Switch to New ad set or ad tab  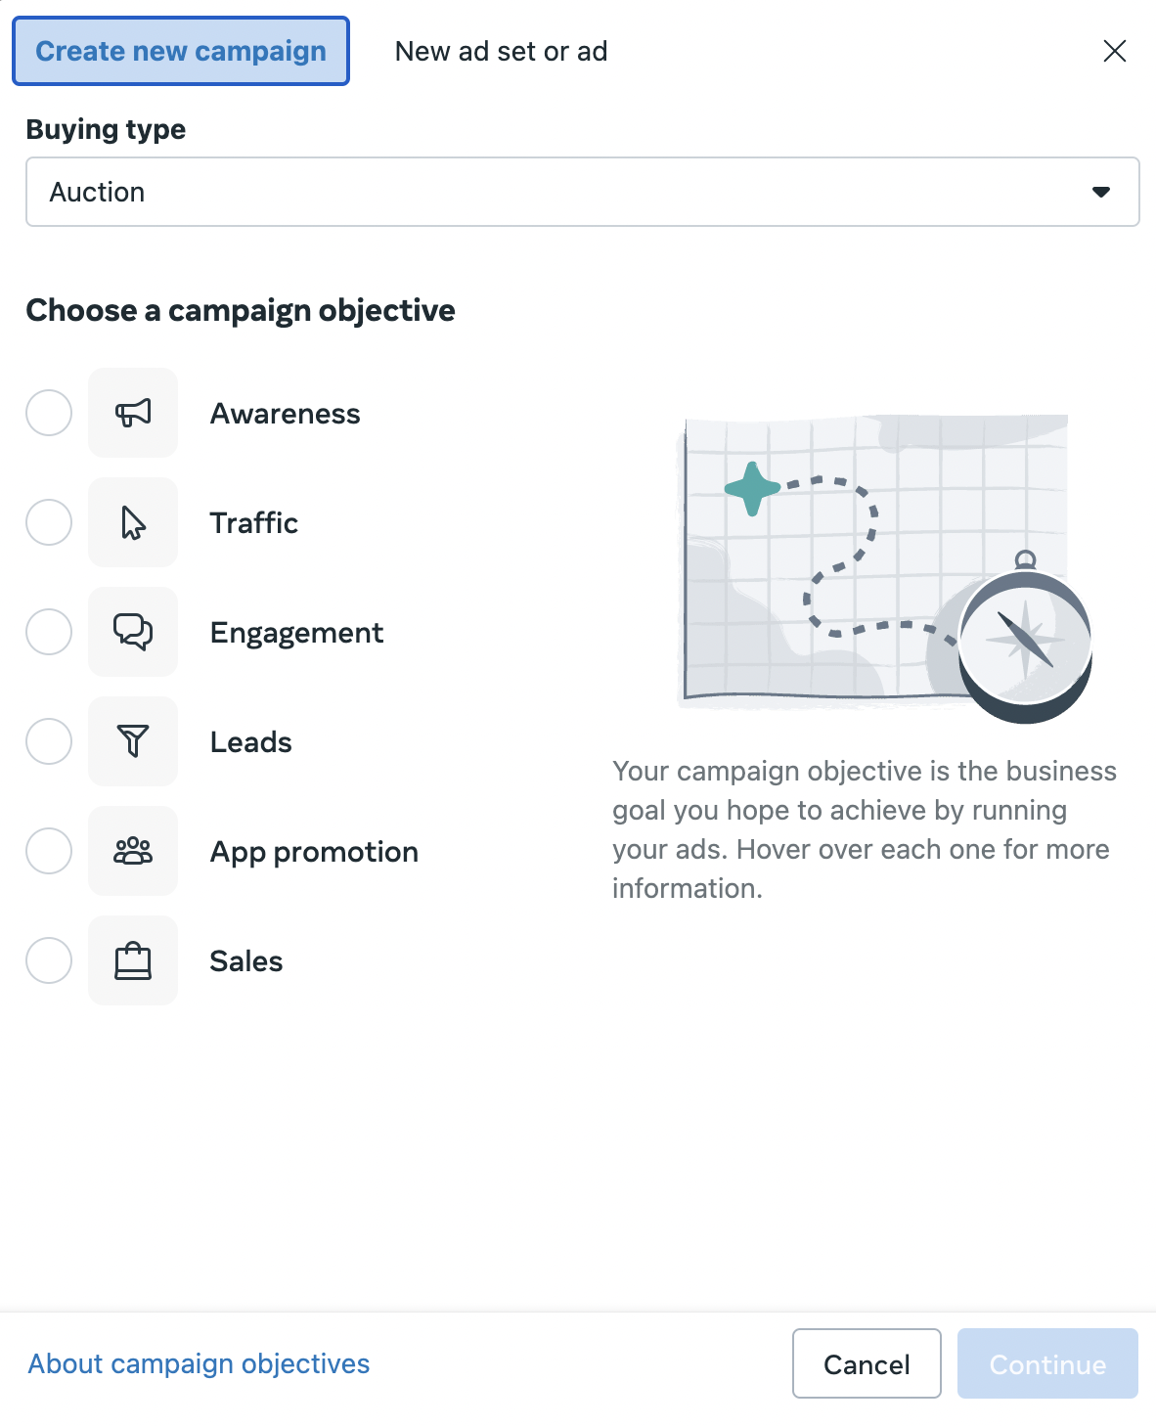click(x=501, y=51)
